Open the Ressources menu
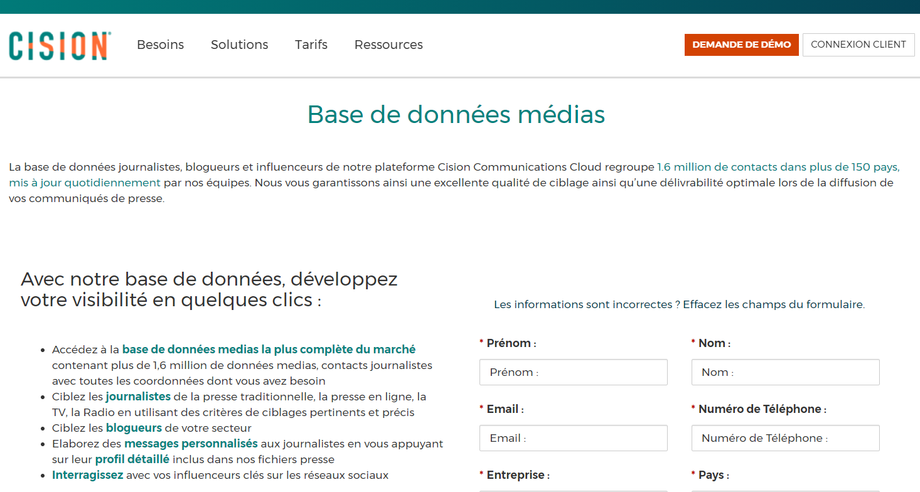Image resolution: width=920 pixels, height=492 pixels. coord(388,45)
